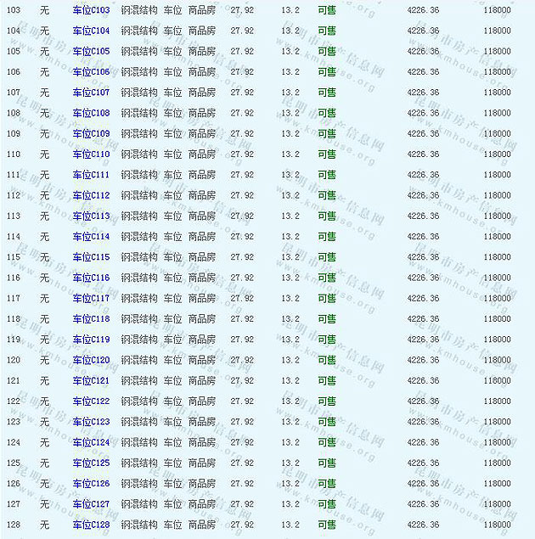Select the 车位C119 link
This screenshot has width=535, height=539.
(91, 340)
